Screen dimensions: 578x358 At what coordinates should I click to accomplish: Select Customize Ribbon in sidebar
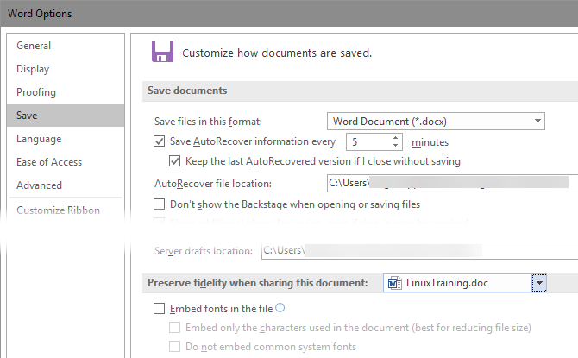coord(58,210)
